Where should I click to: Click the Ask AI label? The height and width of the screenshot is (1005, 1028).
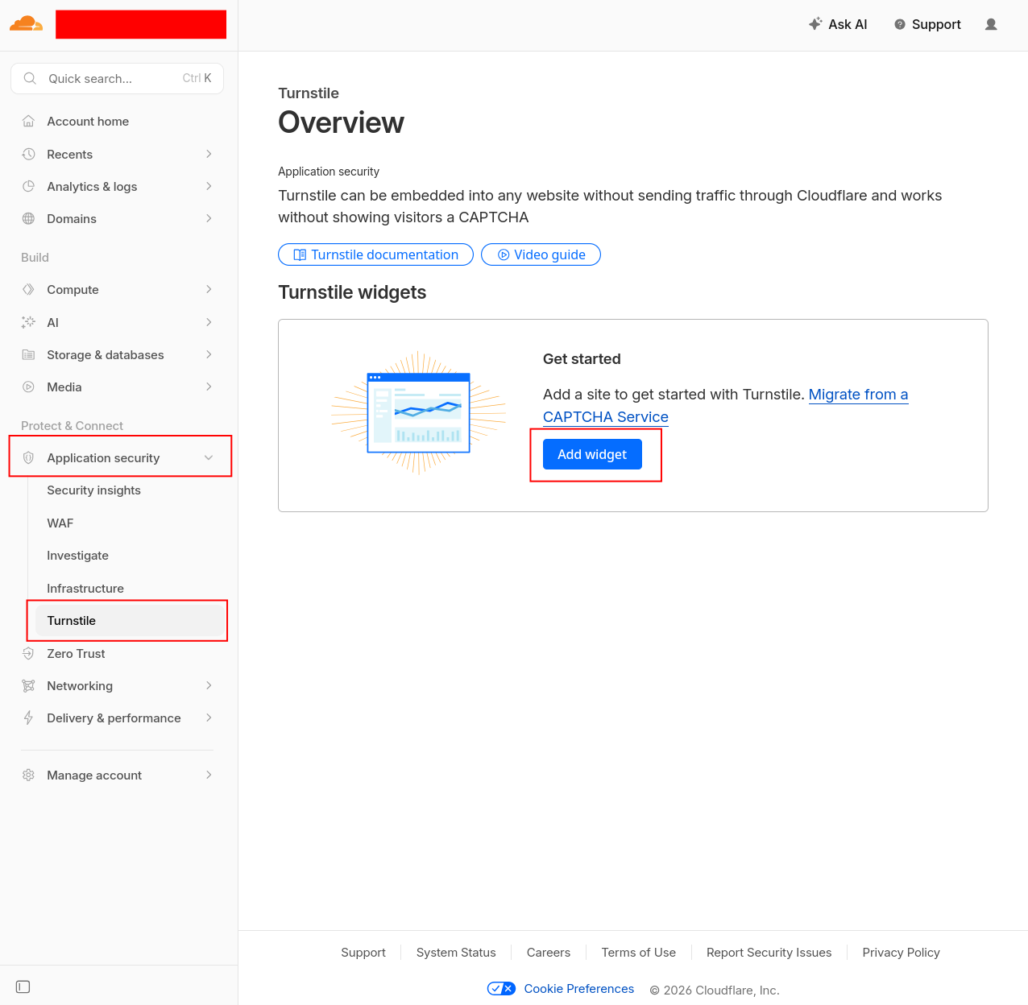coord(848,24)
